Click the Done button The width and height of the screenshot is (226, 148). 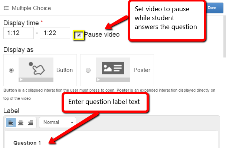[x=214, y=8]
